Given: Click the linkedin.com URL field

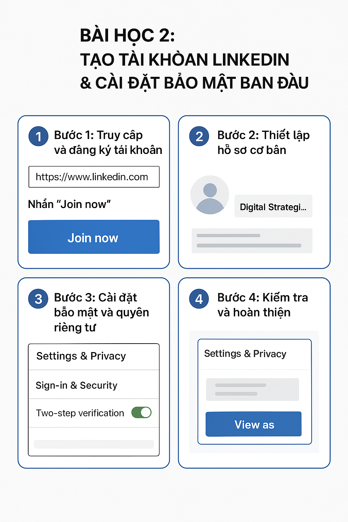Looking at the screenshot, I should point(94,177).
